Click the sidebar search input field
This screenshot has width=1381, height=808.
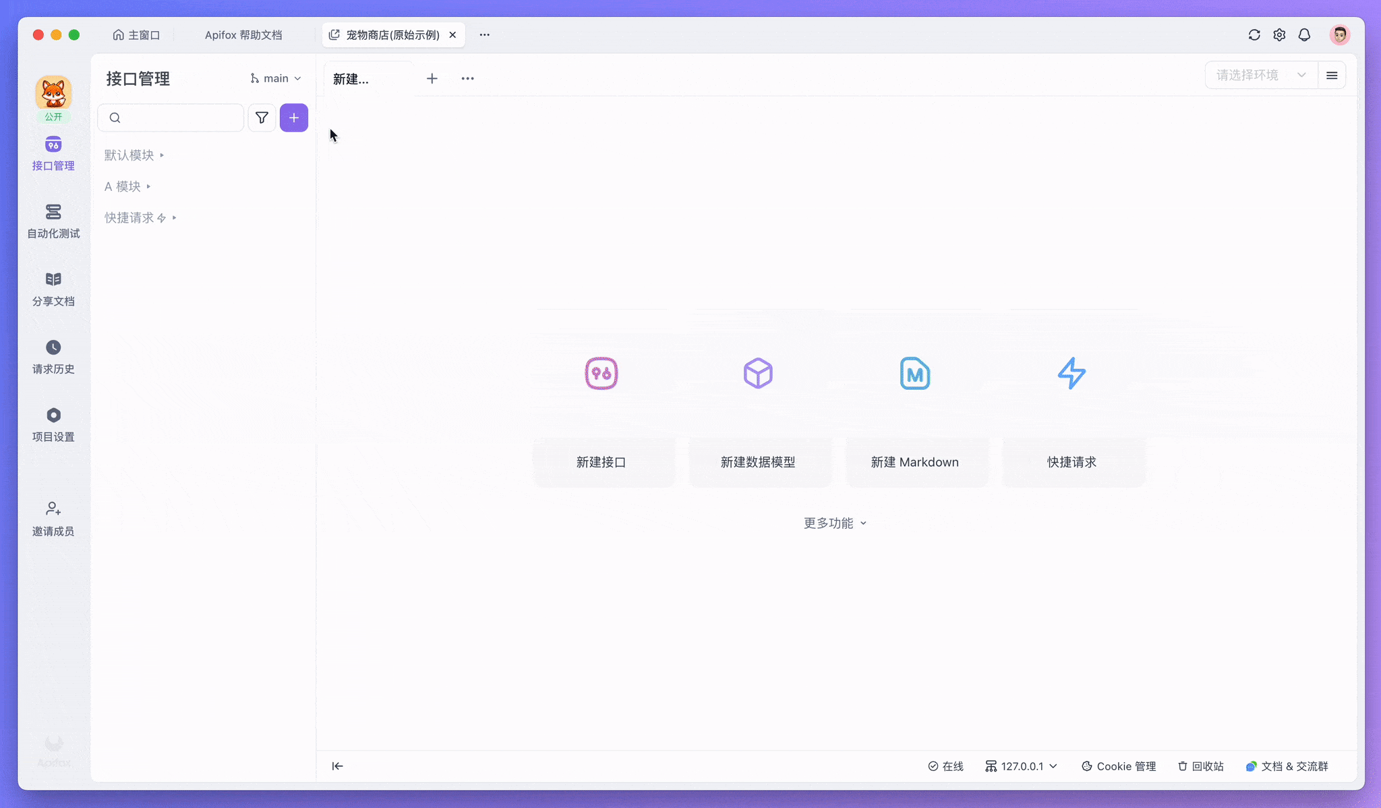tap(179, 118)
